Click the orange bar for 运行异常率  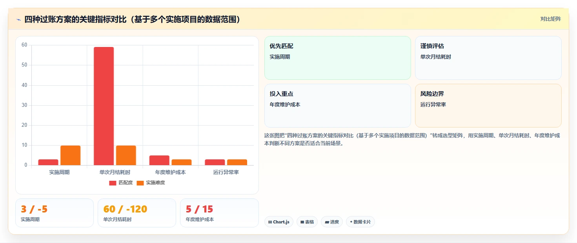pos(237,162)
